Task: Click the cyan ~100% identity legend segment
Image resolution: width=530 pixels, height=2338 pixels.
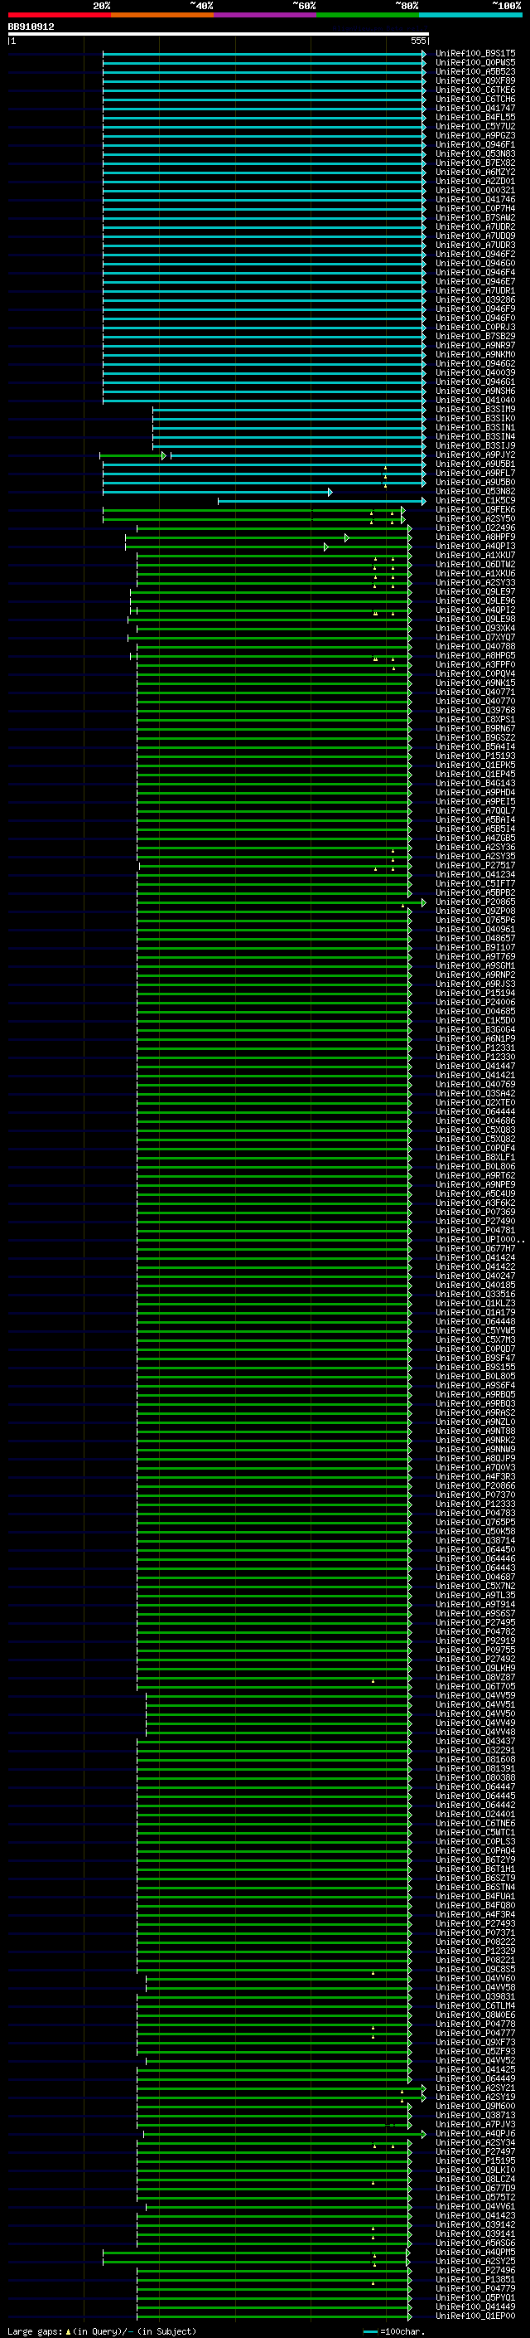Action: [470, 15]
